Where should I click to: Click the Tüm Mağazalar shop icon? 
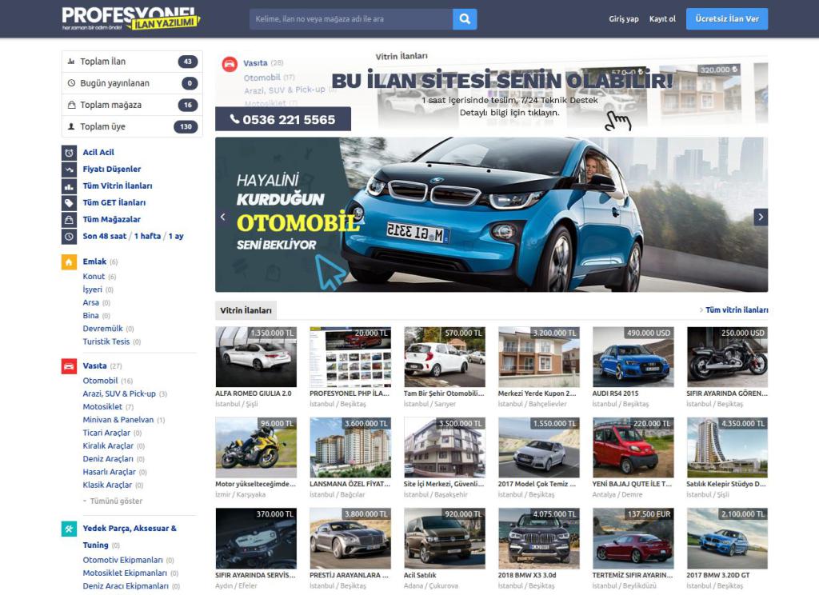coord(69,219)
